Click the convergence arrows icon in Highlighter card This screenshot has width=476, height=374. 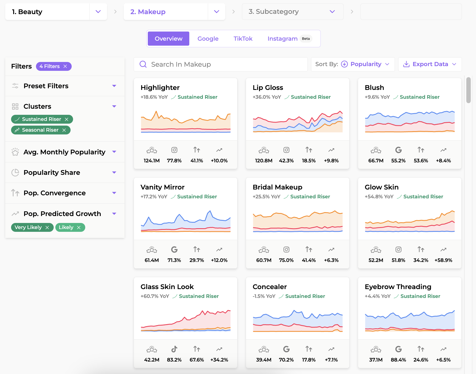pyautogui.click(x=197, y=150)
